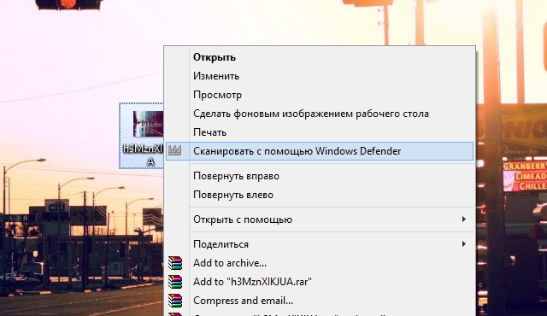
Task: Expand the Открыть с помощью submenu arrow
Action: (463, 219)
